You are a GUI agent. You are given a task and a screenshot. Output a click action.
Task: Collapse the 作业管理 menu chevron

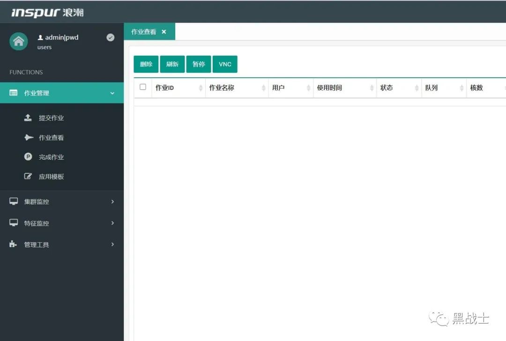click(x=112, y=93)
